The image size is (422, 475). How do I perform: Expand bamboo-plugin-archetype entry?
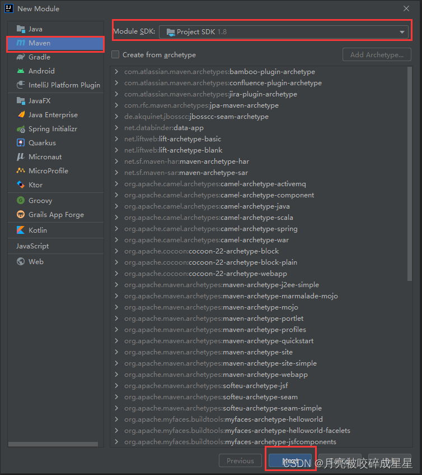(116, 72)
